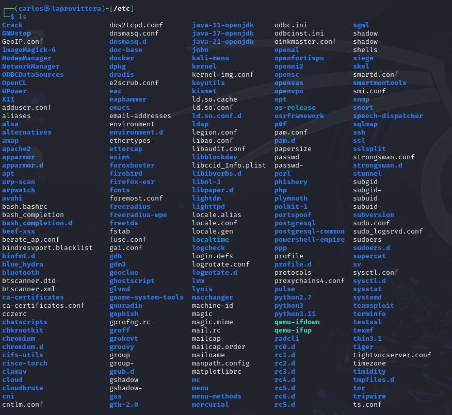Select the 'mercurial' directory name
This screenshot has height=415, width=452.
click(211, 404)
